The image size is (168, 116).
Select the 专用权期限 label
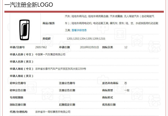(17, 97)
